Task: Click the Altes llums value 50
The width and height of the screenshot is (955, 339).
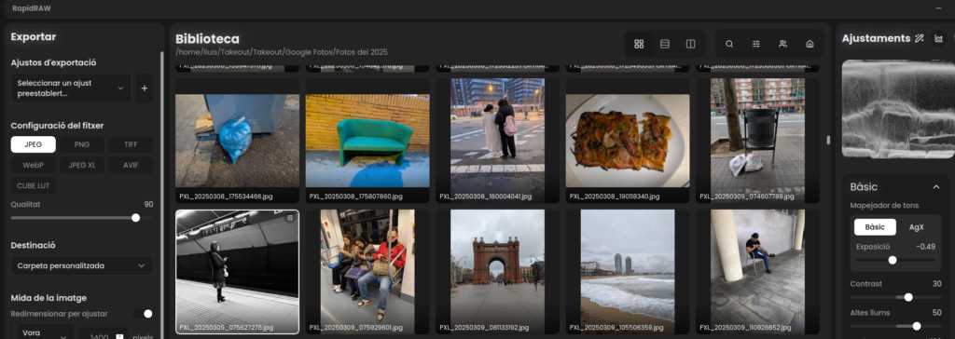Action: pyautogui.click(x=936, y=312)
